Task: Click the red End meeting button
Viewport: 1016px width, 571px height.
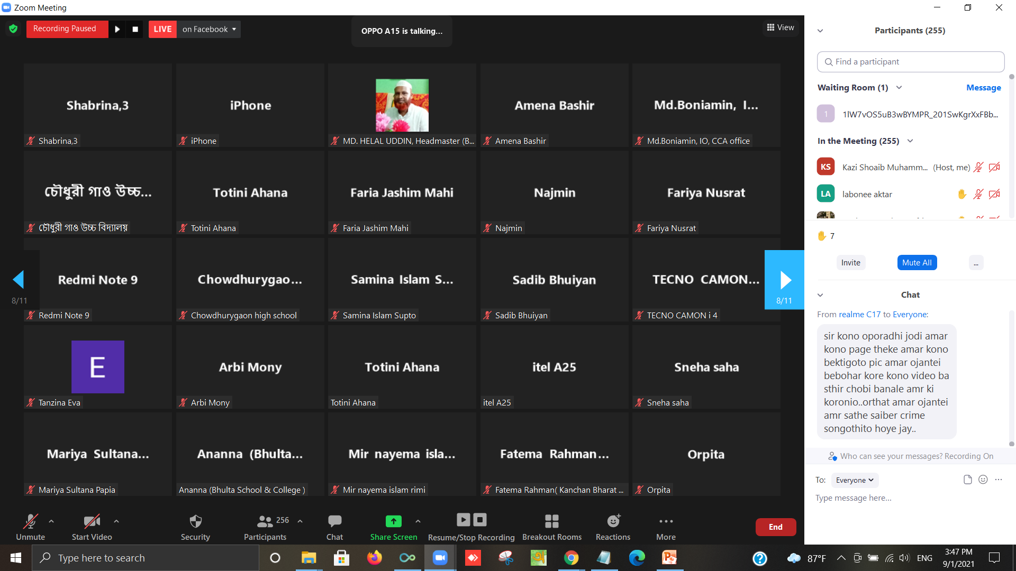Action: click(776, 527)
